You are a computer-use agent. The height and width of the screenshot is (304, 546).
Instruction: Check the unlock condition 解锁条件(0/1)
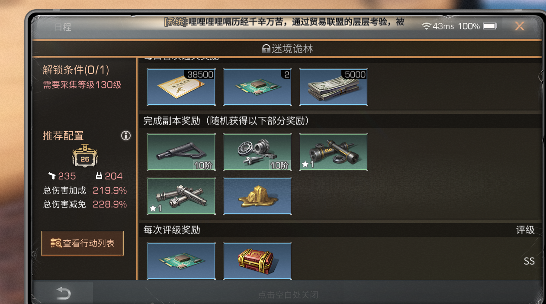pos(76,70)
